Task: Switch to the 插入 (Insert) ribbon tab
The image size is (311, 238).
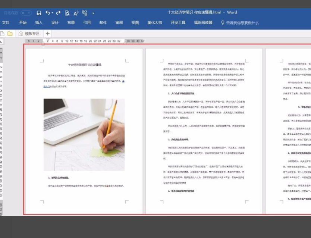Action: click(x=39, y=23)
